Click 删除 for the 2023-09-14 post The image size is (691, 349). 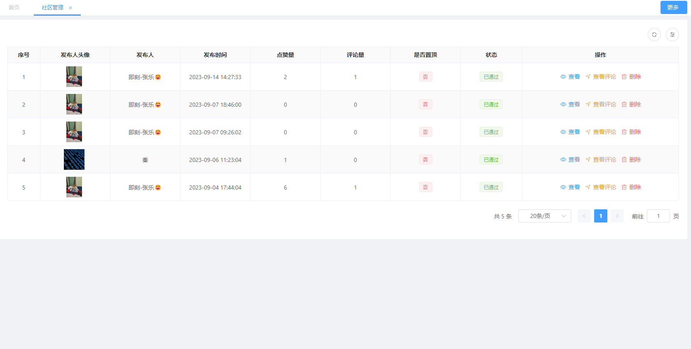click(x=631, y=77)
